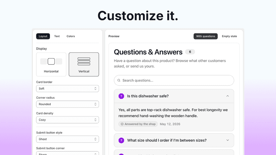Click the Display section label
Image resolution: width=276 pixels, height=155 pixels.
[x=42, y=49]
